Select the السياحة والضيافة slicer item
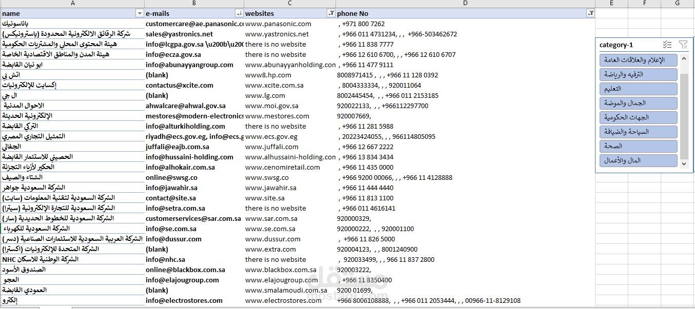Viewport: 695px width, 309px height. [639, 132]
